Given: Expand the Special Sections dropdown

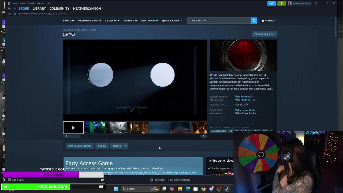Looking at the screenshot, I should point(172,21).
